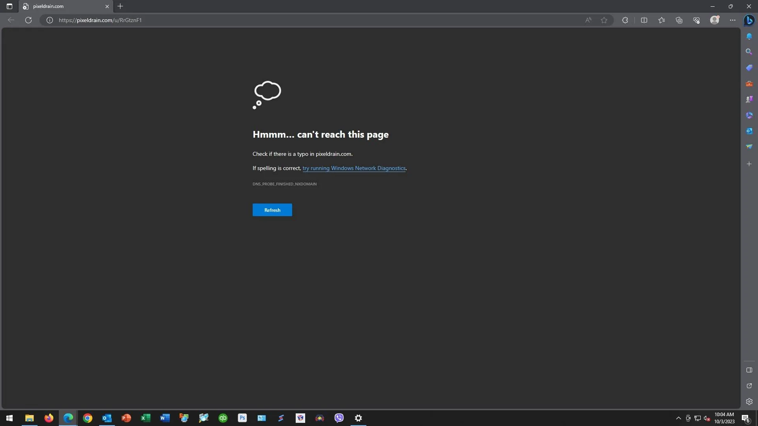Open sidebar notifications bell
758x426 pixels.
point(749,36)
